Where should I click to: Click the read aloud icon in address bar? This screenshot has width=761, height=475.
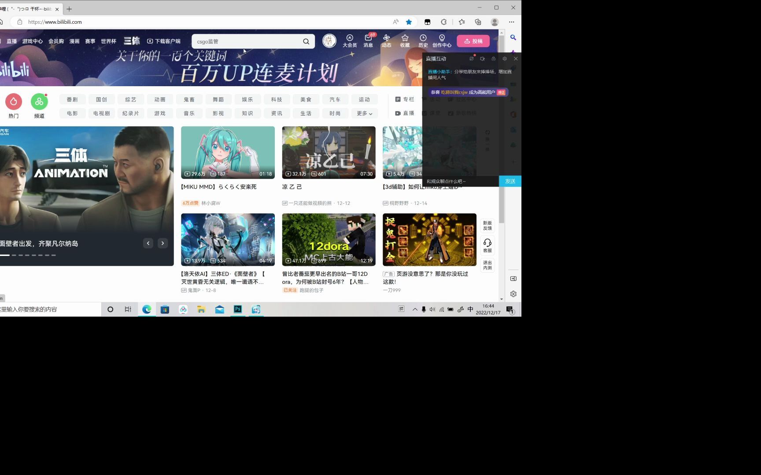(395, 22)
